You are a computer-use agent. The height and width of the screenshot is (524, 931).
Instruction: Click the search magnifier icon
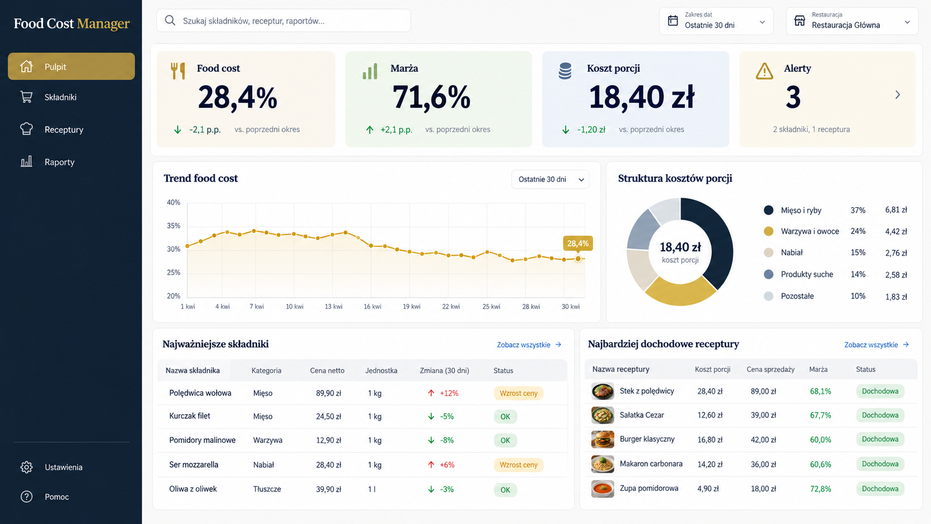pyautogui.click(x=170, y=21)
